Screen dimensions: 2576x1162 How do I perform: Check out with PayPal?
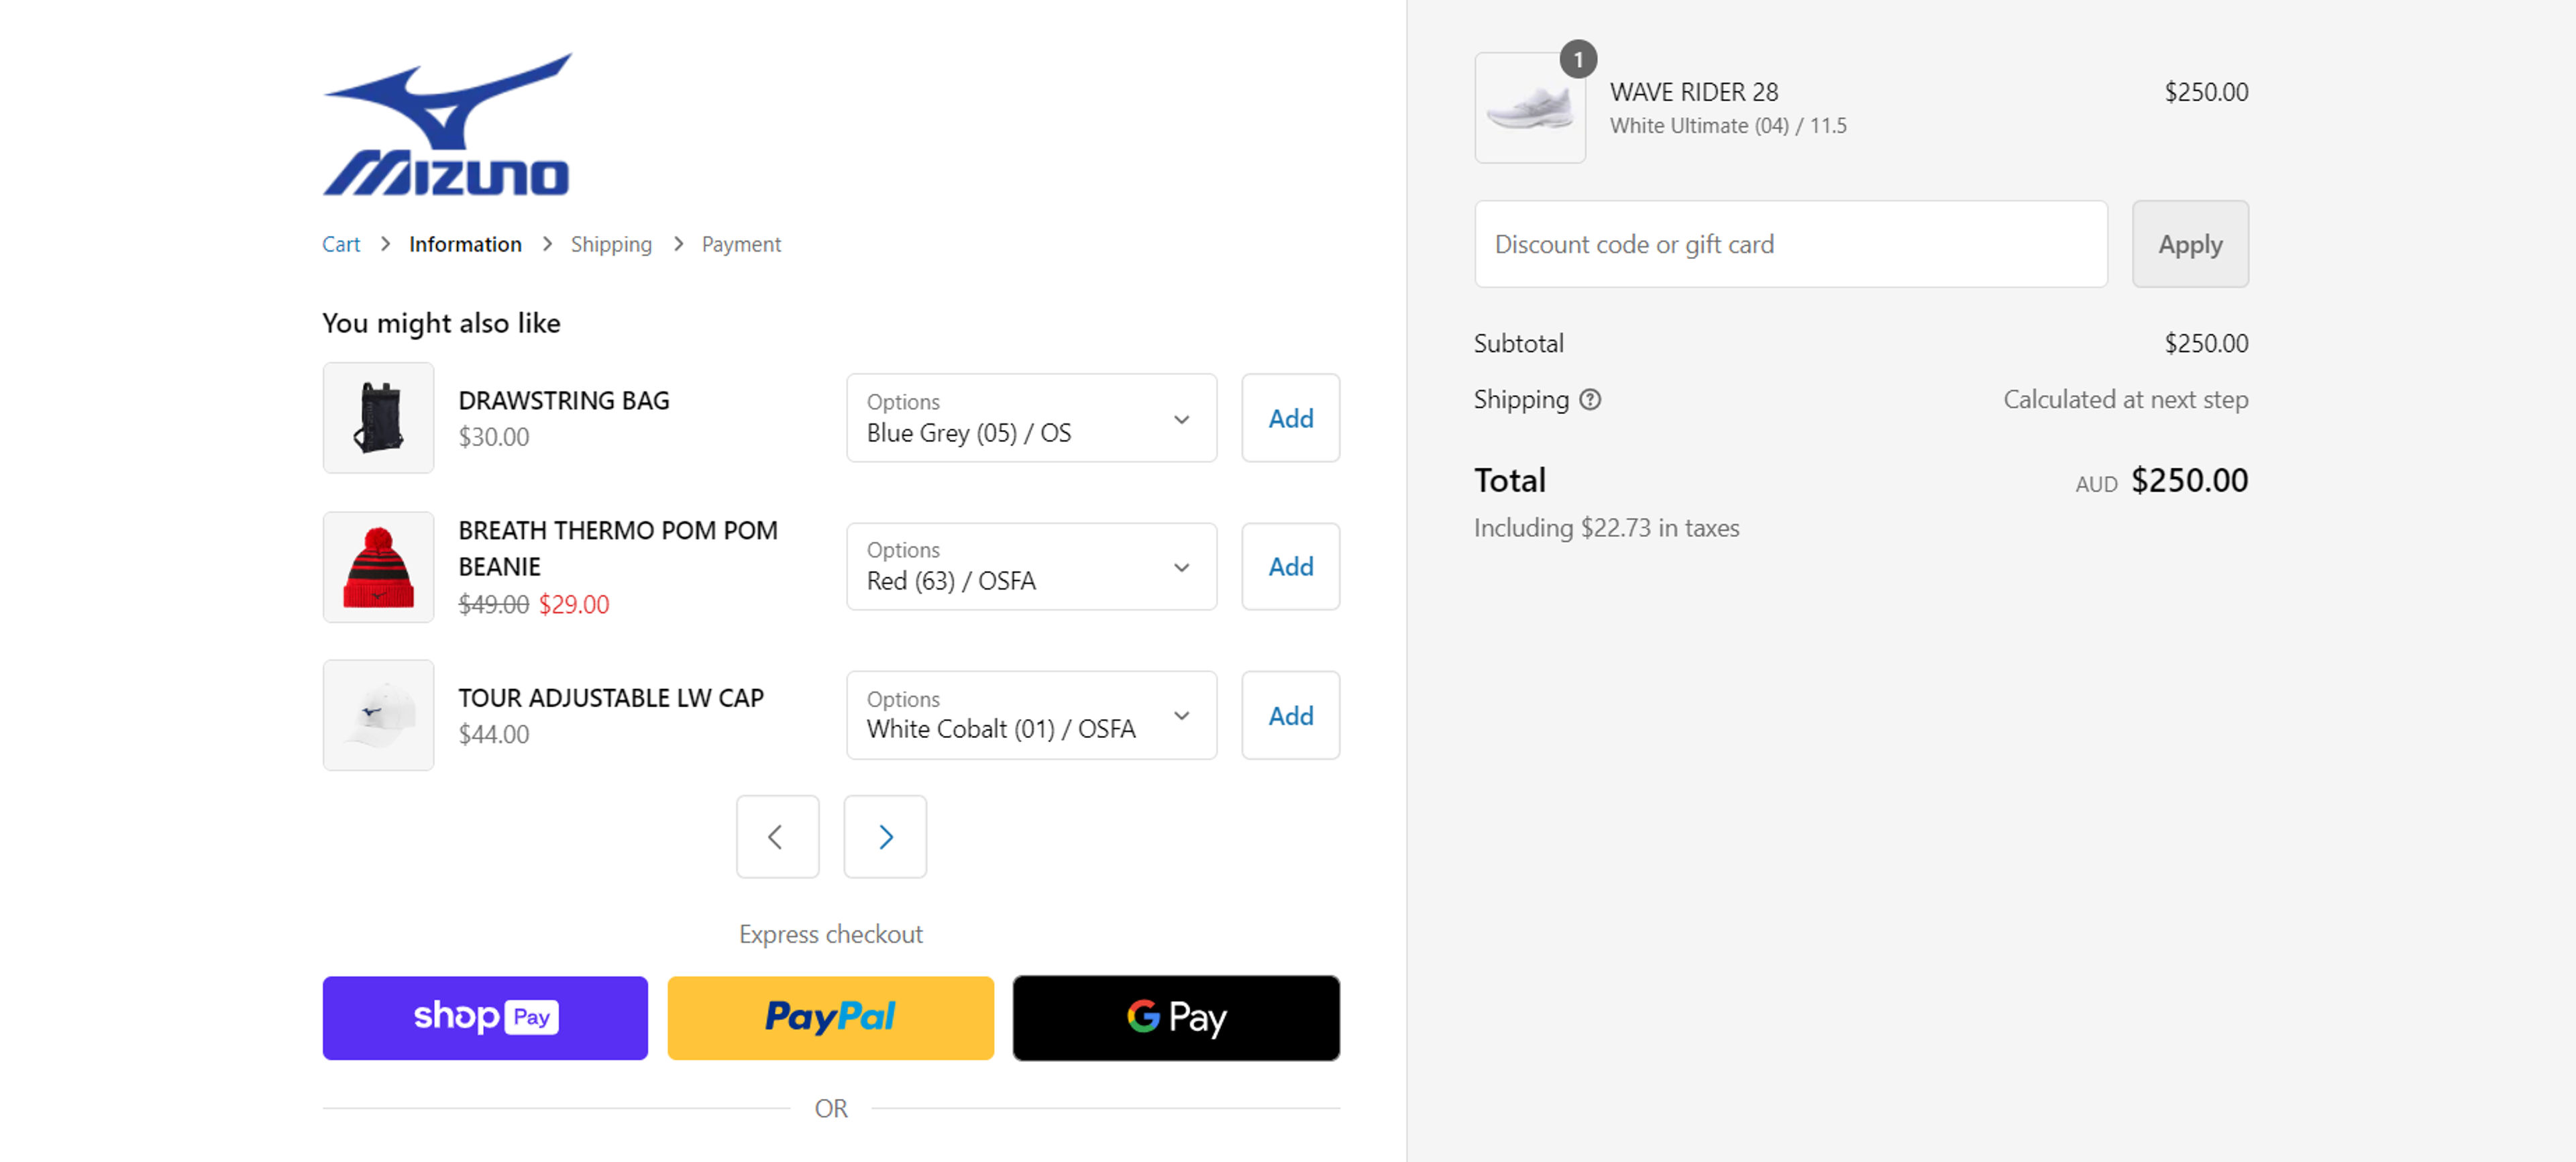(x=830, y=1018)
